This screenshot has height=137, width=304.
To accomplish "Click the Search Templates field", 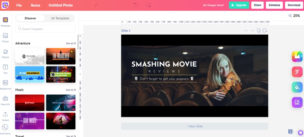I will 45,29.
